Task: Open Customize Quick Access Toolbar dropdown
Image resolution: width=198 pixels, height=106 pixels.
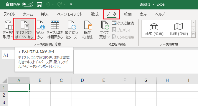Action: pyautogui.click(x=71, y=4)
